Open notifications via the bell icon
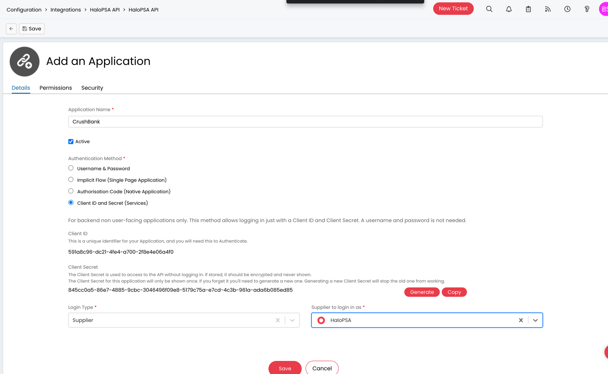The image size is (608, 374). [x=509, y=9]
